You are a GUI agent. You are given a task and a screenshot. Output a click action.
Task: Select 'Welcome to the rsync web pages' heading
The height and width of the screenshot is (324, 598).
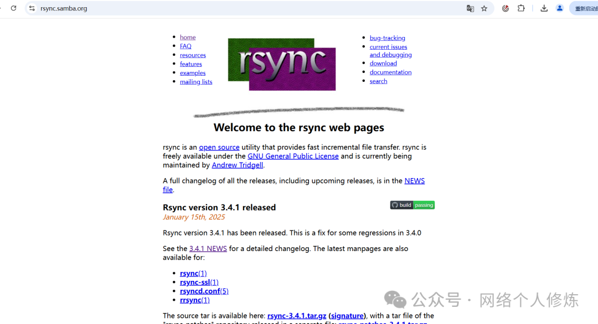click(298, 128)
